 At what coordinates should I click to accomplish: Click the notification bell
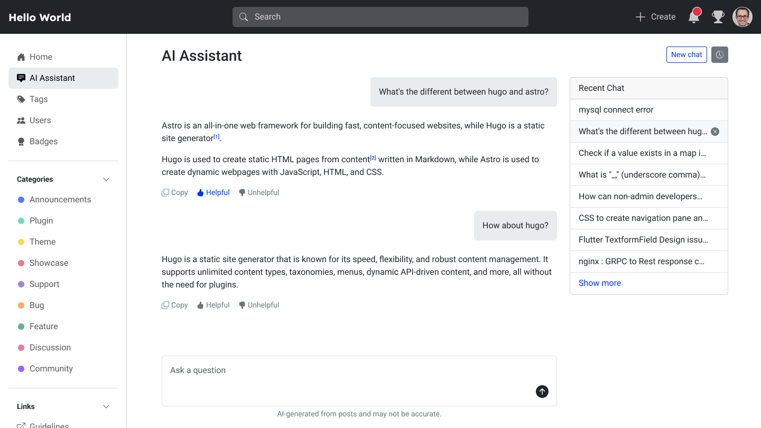[693, 16]
